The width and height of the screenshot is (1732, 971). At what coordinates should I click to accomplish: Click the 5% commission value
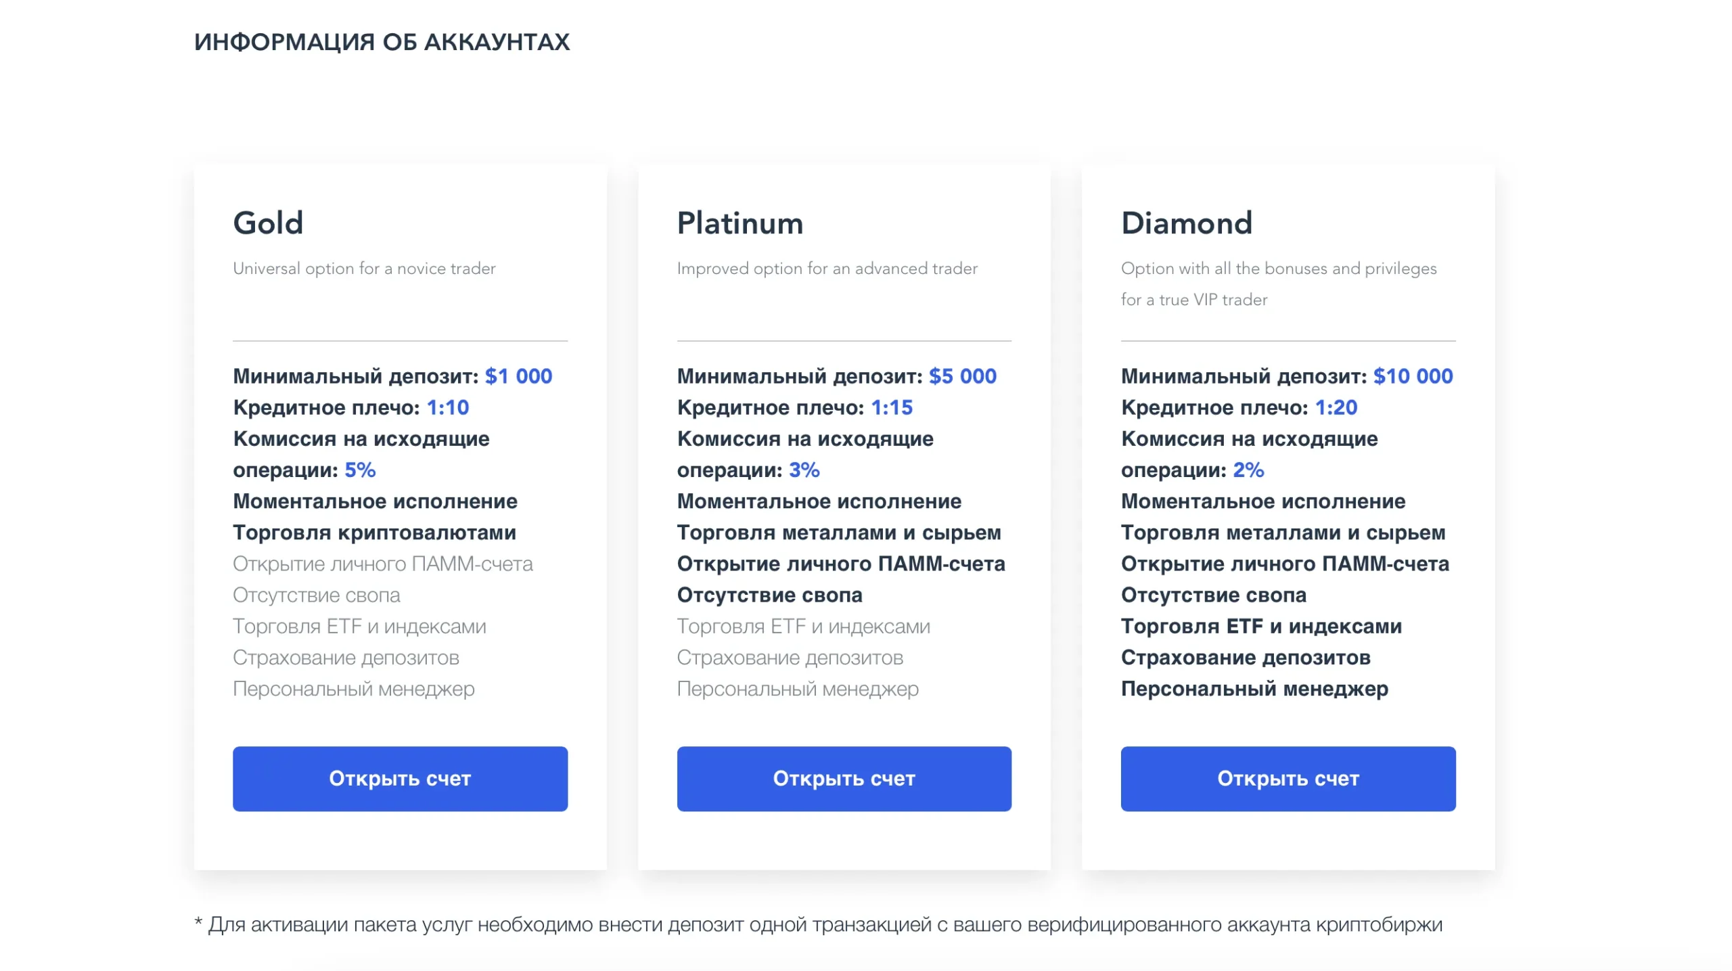(360, 469)
